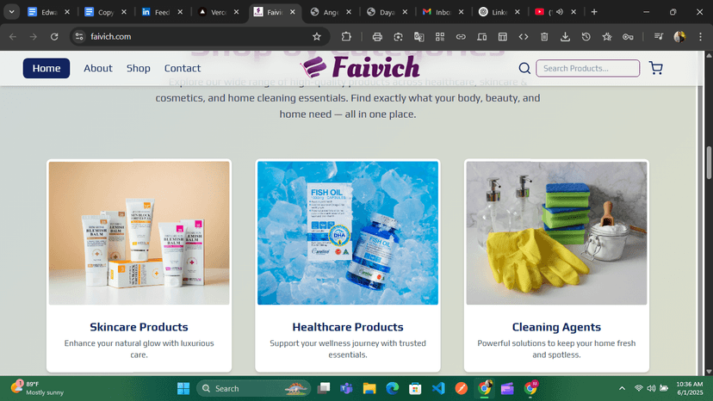Click the trash bin extension icon
This screenshot has height=401, width=713.
pos(544,37)
